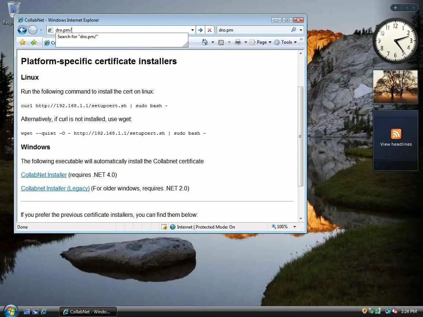Click the Home page icon
The width and height of the screenshot is (423, 317).
point(205,42)
